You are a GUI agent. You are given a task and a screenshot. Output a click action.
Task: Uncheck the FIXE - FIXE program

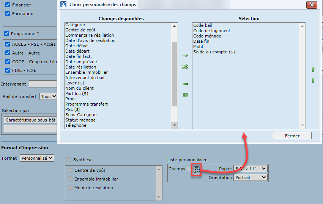[x=8, y=70]
